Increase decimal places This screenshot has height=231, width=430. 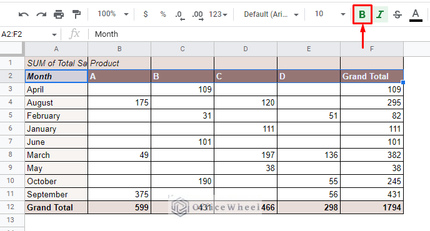(x=197, y=14)
